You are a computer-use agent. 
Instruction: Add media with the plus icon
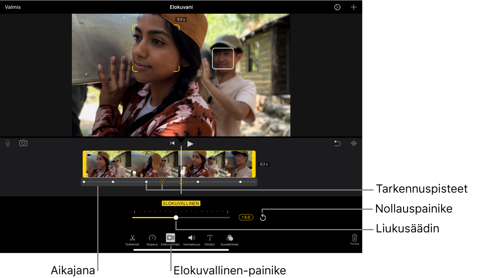[354, 7]
